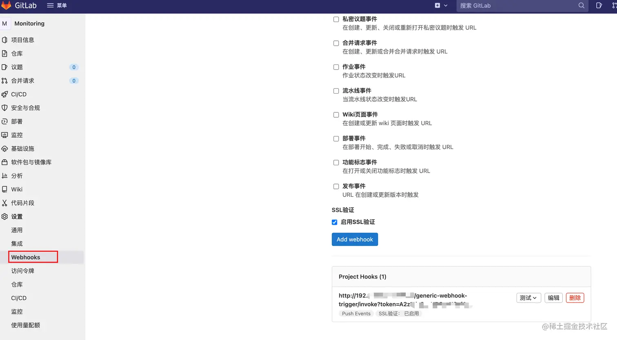Click the Wiki book icon in sidebar
Image resolution: width=617 pixels, height=340 pixels.
coord(4,189)
